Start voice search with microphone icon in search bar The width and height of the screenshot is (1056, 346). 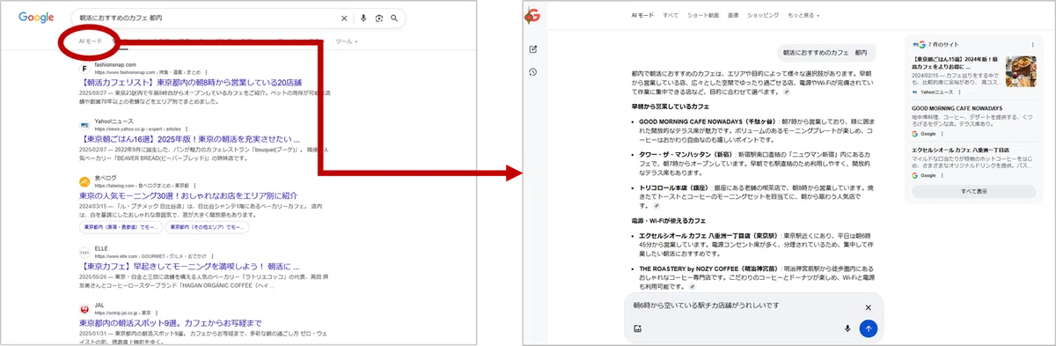(363, 18)
